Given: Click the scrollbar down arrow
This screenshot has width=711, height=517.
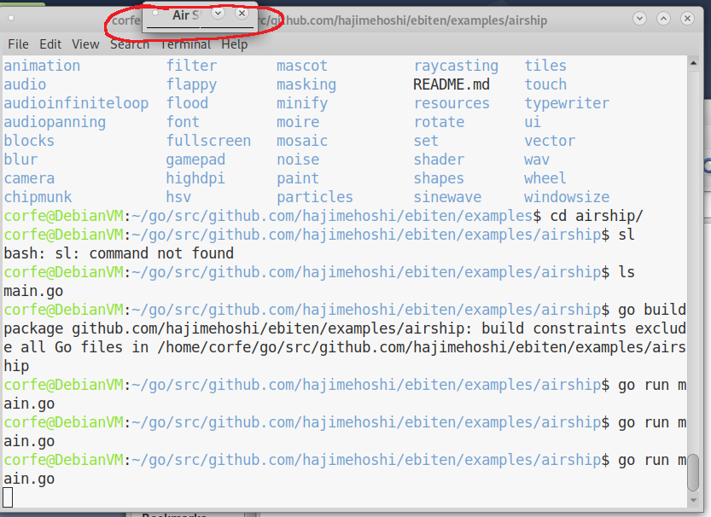Looking at the screenshot, I should (693, 500).
